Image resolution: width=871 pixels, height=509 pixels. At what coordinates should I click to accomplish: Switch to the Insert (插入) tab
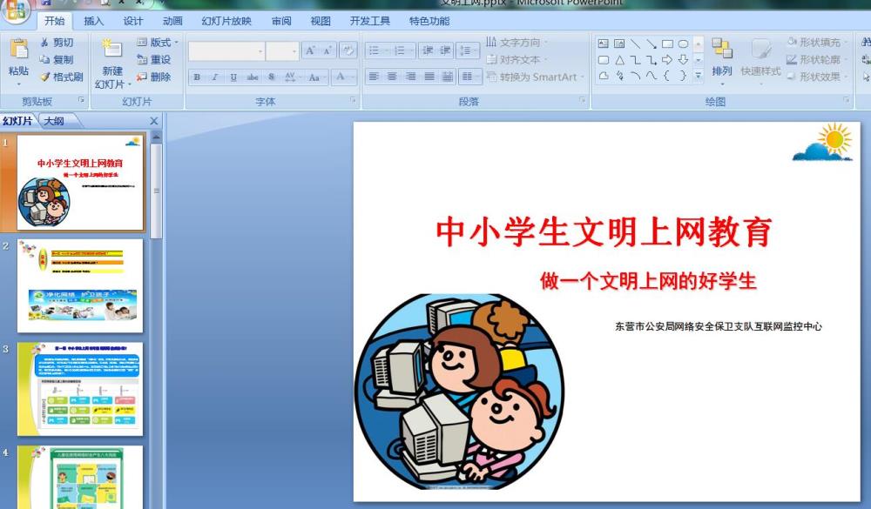click(93, 21)
